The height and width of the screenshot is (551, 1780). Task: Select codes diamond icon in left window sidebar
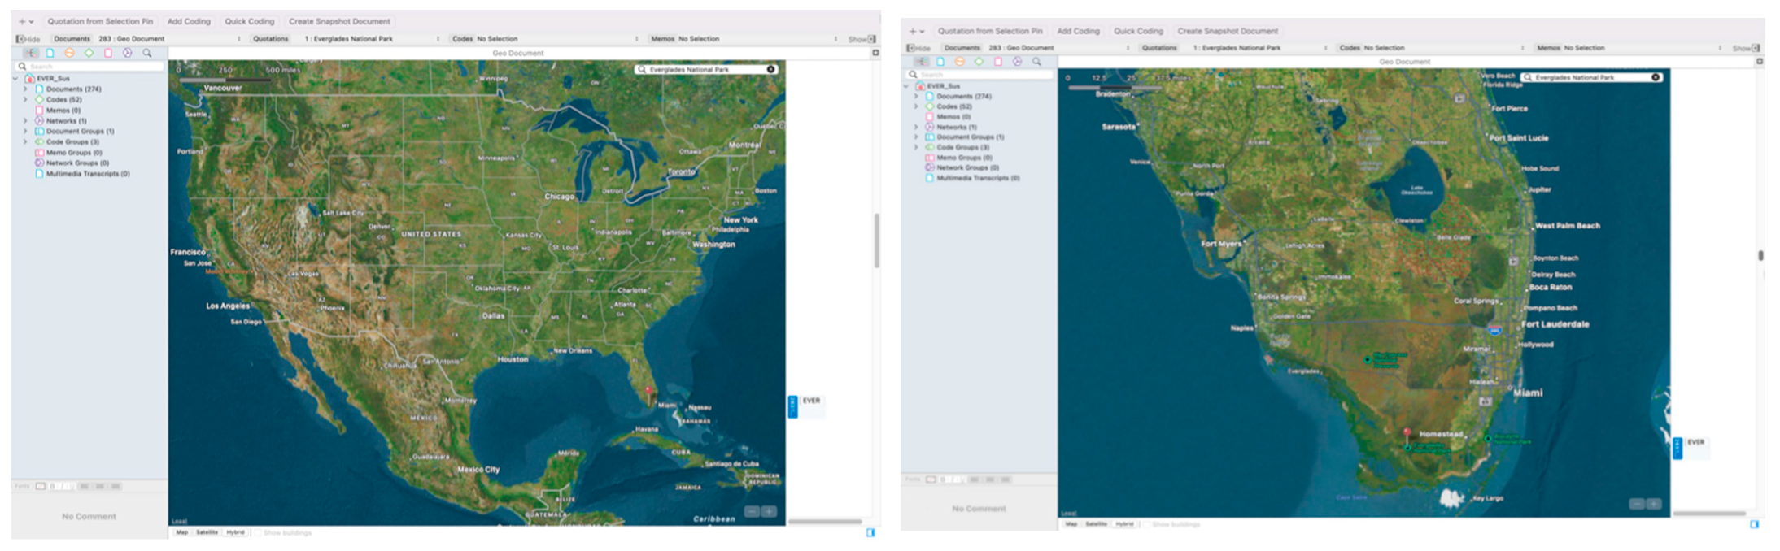89,53
